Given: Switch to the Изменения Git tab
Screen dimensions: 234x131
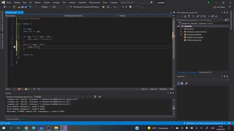Looking at the screenshot, I should (205, 72).
